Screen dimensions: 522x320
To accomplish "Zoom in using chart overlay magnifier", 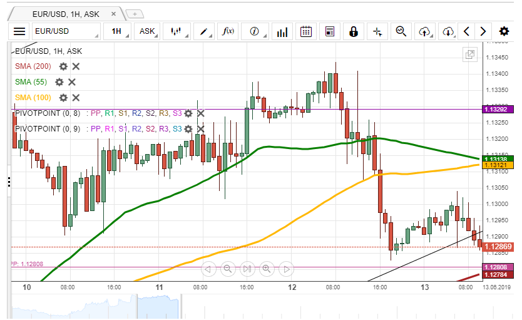I will tap(267, 269).
